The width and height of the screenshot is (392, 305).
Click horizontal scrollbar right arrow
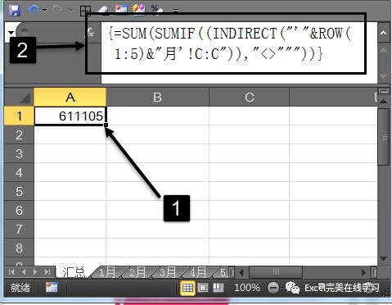tap(363, 272)
